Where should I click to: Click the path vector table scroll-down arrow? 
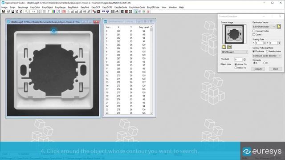pos(151,113)
